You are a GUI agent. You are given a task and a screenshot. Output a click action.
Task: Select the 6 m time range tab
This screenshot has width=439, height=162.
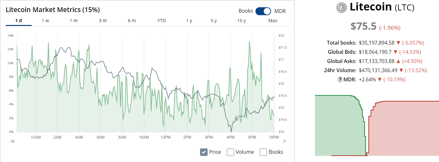click(x=132, y=21)
